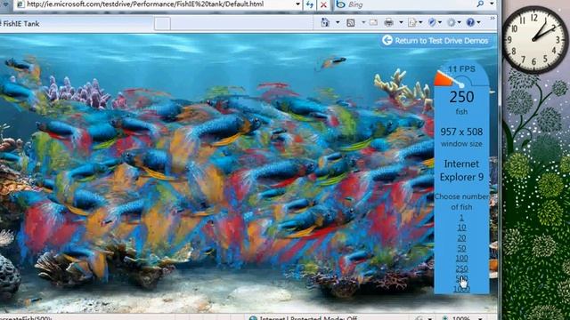
Task: Click the Bing search input box
Action: click(x=411, y=4)
